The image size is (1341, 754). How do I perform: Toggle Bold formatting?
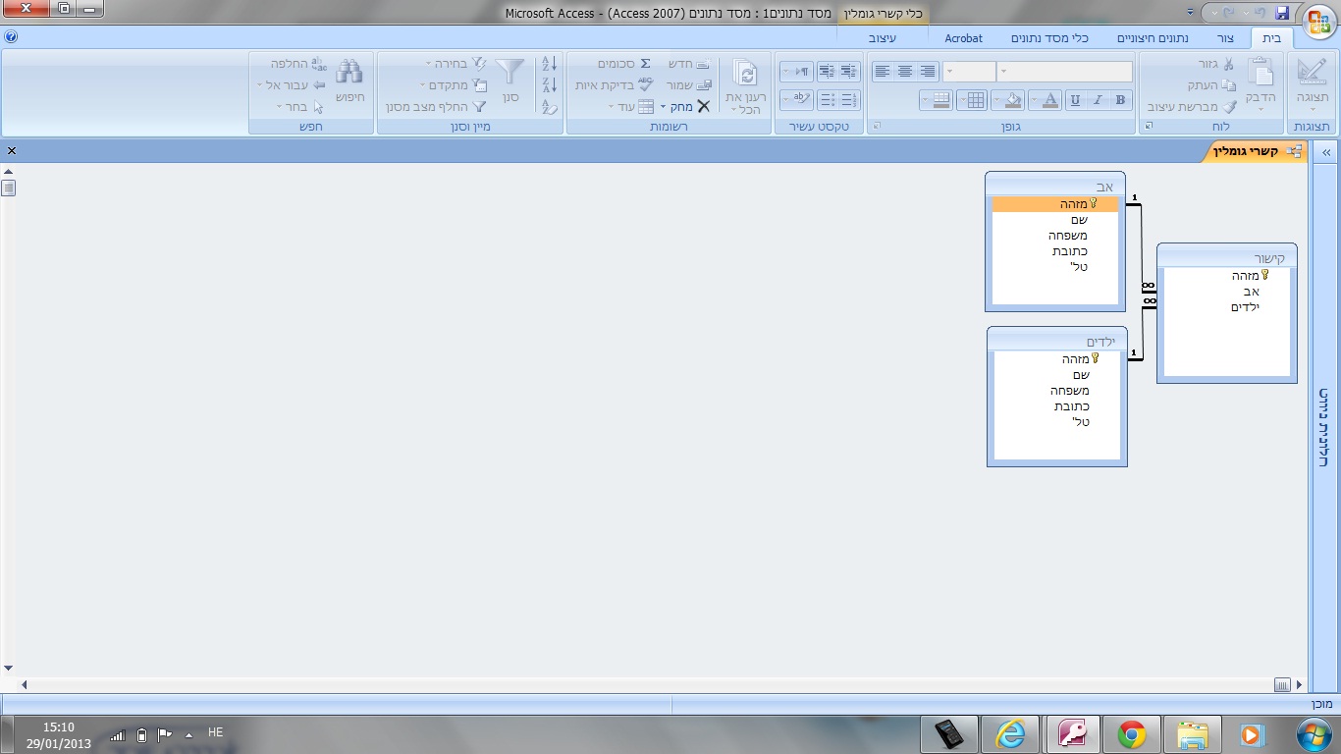click(1121, 100)
